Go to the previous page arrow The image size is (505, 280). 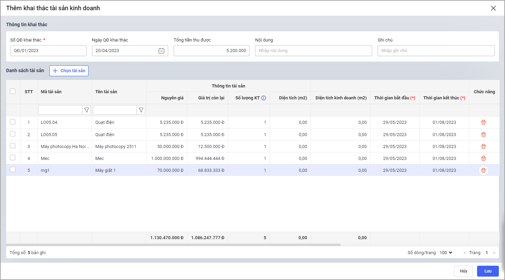click(464, 253)
